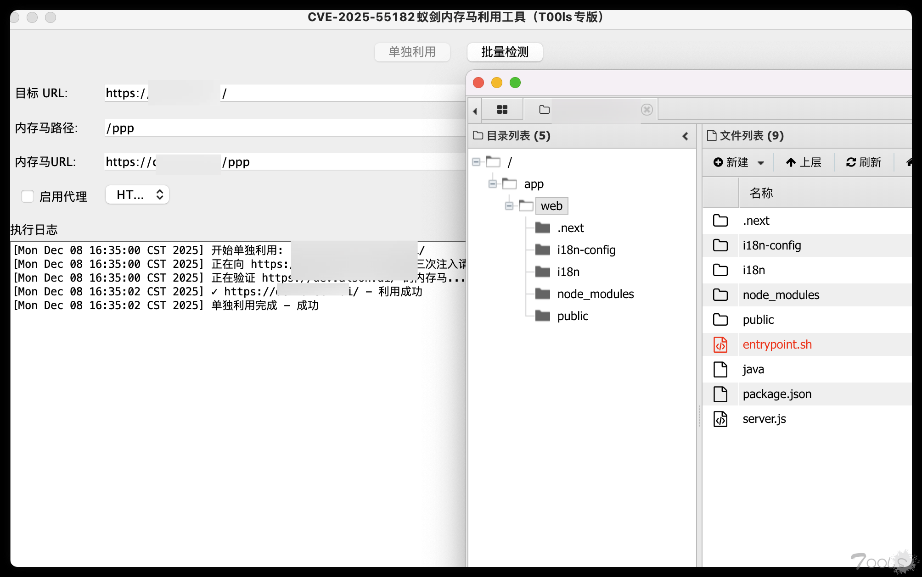Screen dimensions: 922x577
Task: Collapse the 目录列表 panel with the chevron
Action: [685, 136]
